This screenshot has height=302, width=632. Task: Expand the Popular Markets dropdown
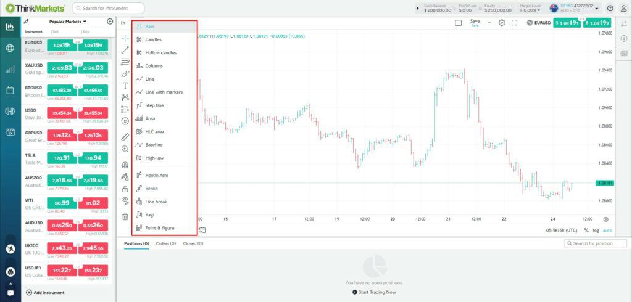(x=67, y=21)
